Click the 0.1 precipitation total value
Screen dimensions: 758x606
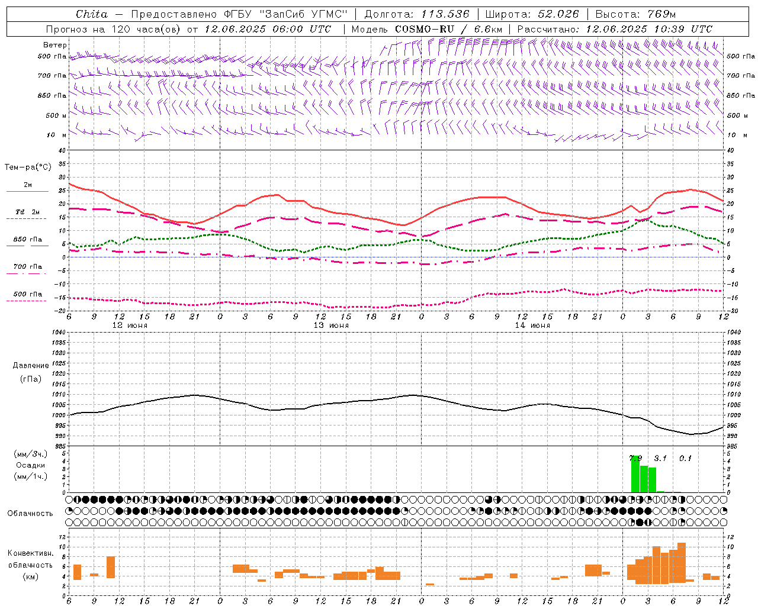(685, 458)
